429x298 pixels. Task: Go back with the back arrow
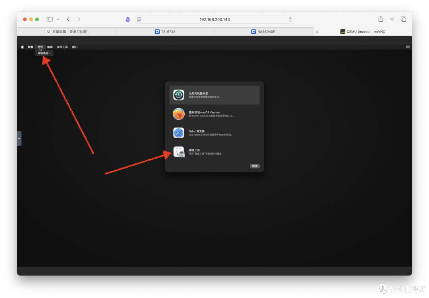(68, 19)
